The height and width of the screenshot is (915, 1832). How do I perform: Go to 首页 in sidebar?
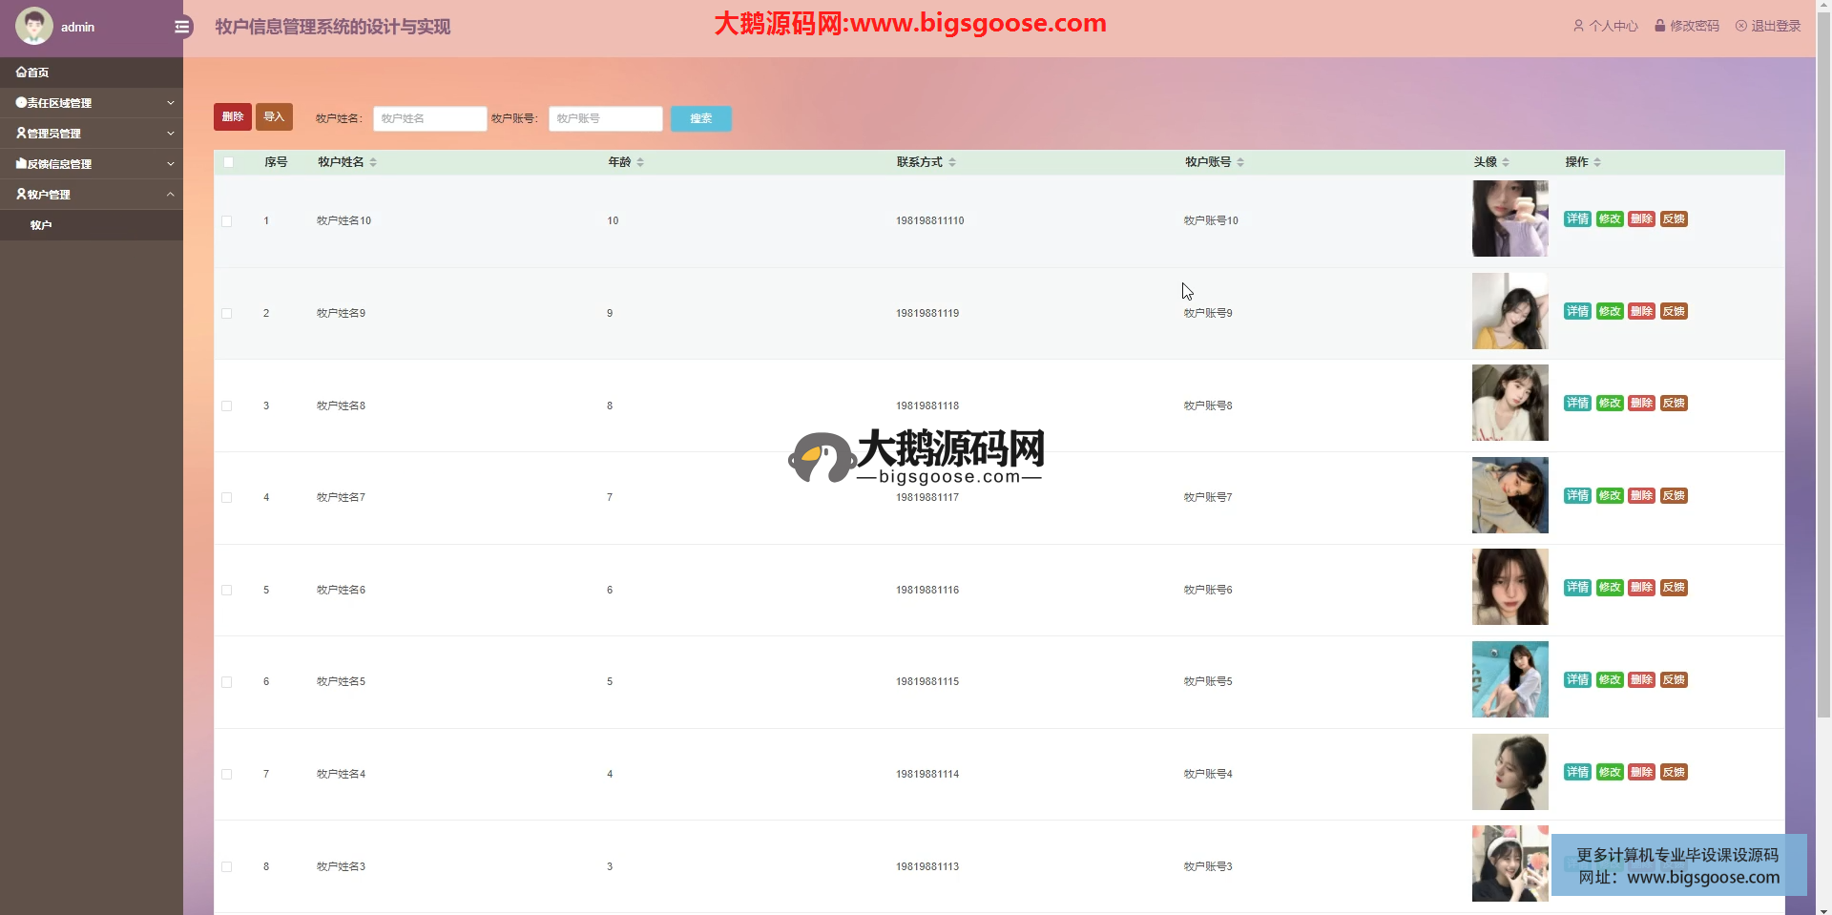click(x=33, y=73)
